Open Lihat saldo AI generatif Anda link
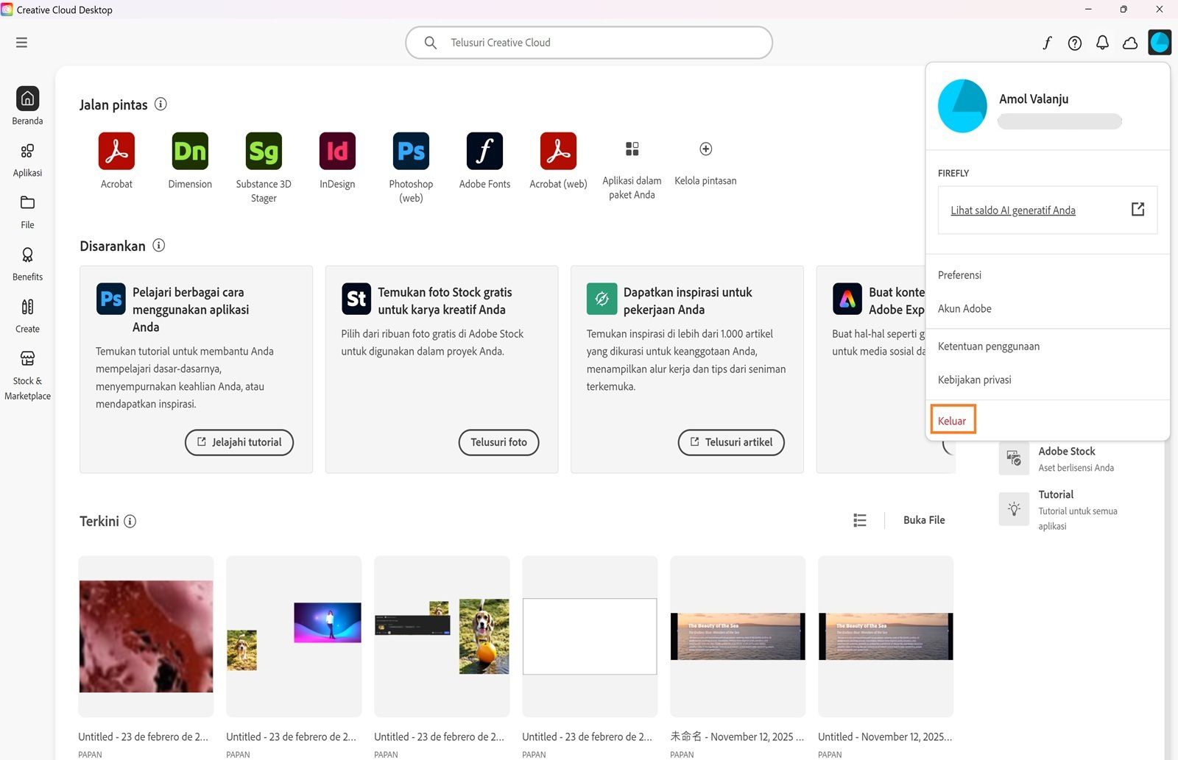The height and width of the screenshot is (760, 1178). point(1013,210)
